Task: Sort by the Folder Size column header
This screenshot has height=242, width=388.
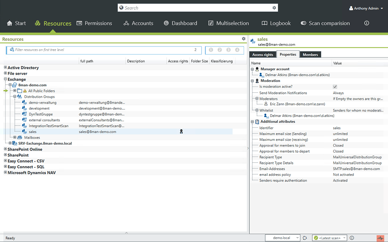Action: click(199, 61)
